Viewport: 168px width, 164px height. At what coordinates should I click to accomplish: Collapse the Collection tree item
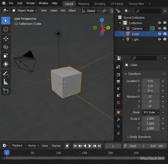click(120, 23)
